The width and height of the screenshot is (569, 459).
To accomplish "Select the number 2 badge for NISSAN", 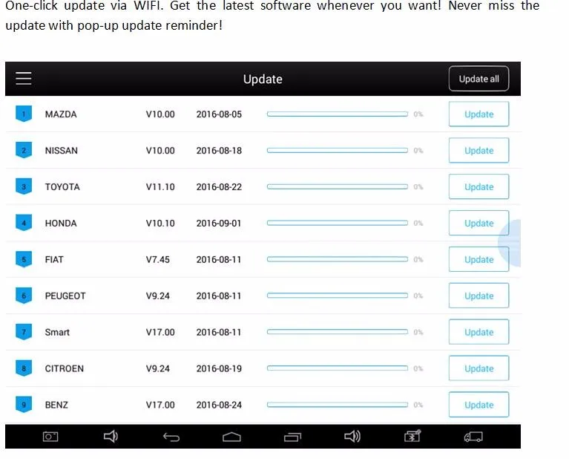I will pos(24,150).
